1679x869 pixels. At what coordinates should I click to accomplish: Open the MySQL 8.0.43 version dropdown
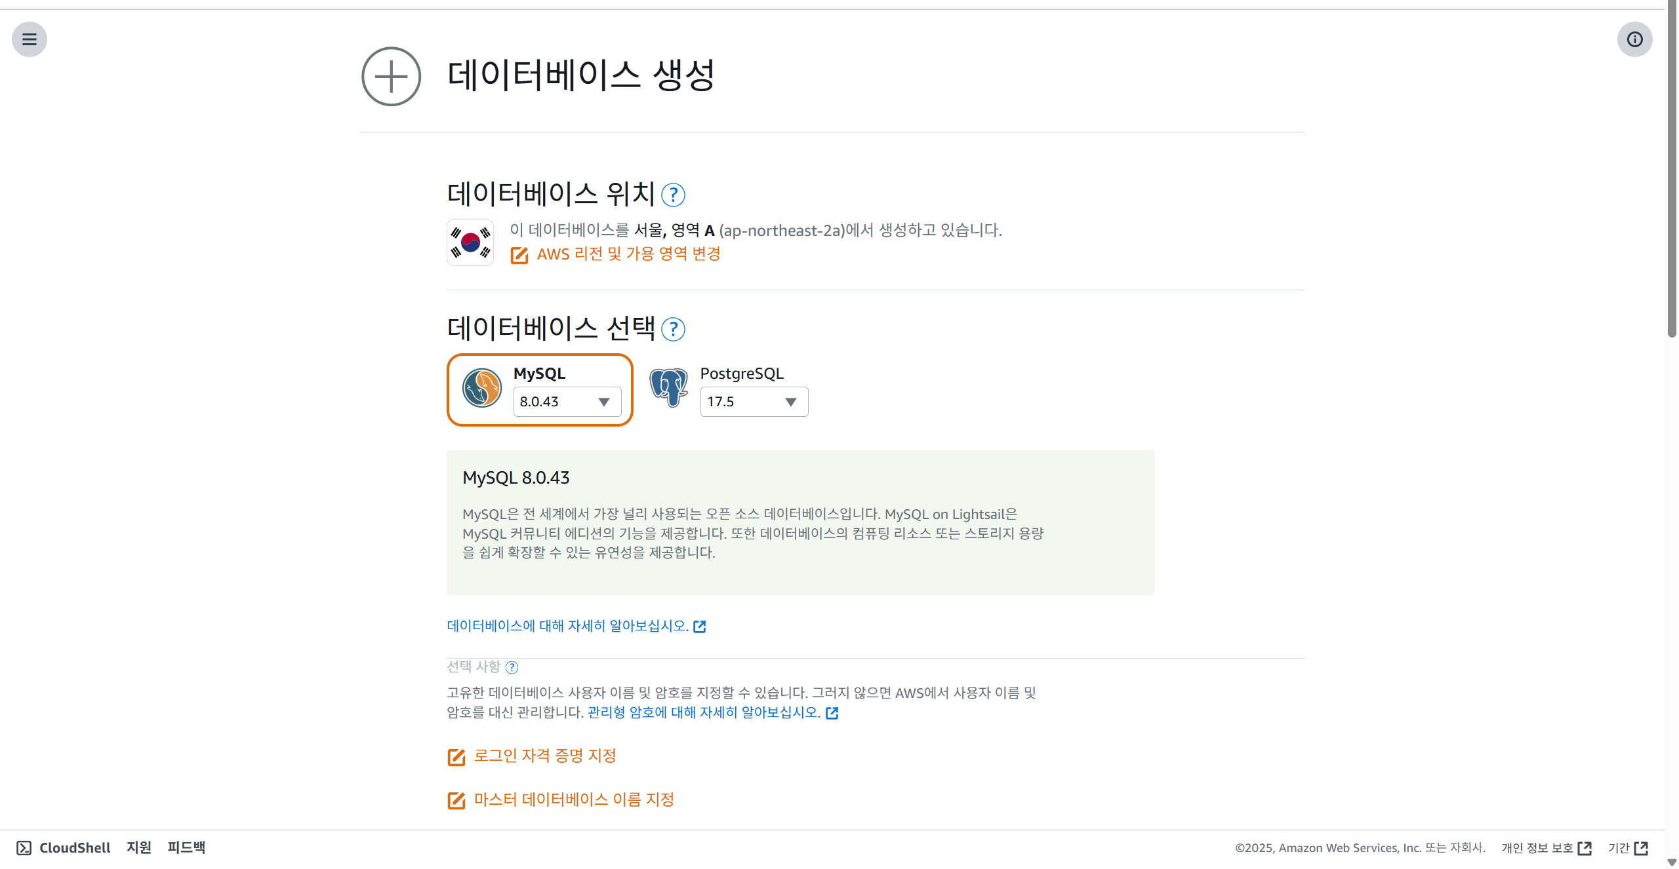567,402
